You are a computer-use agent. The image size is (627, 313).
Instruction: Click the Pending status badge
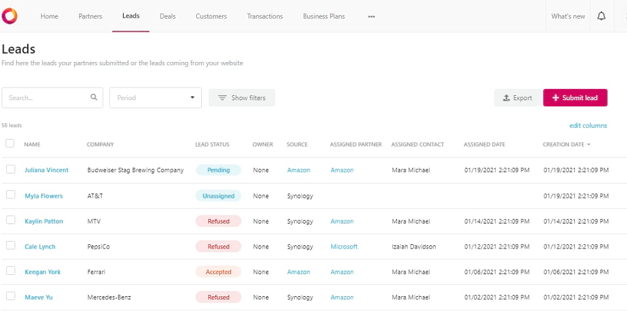[x=218, y=170]
